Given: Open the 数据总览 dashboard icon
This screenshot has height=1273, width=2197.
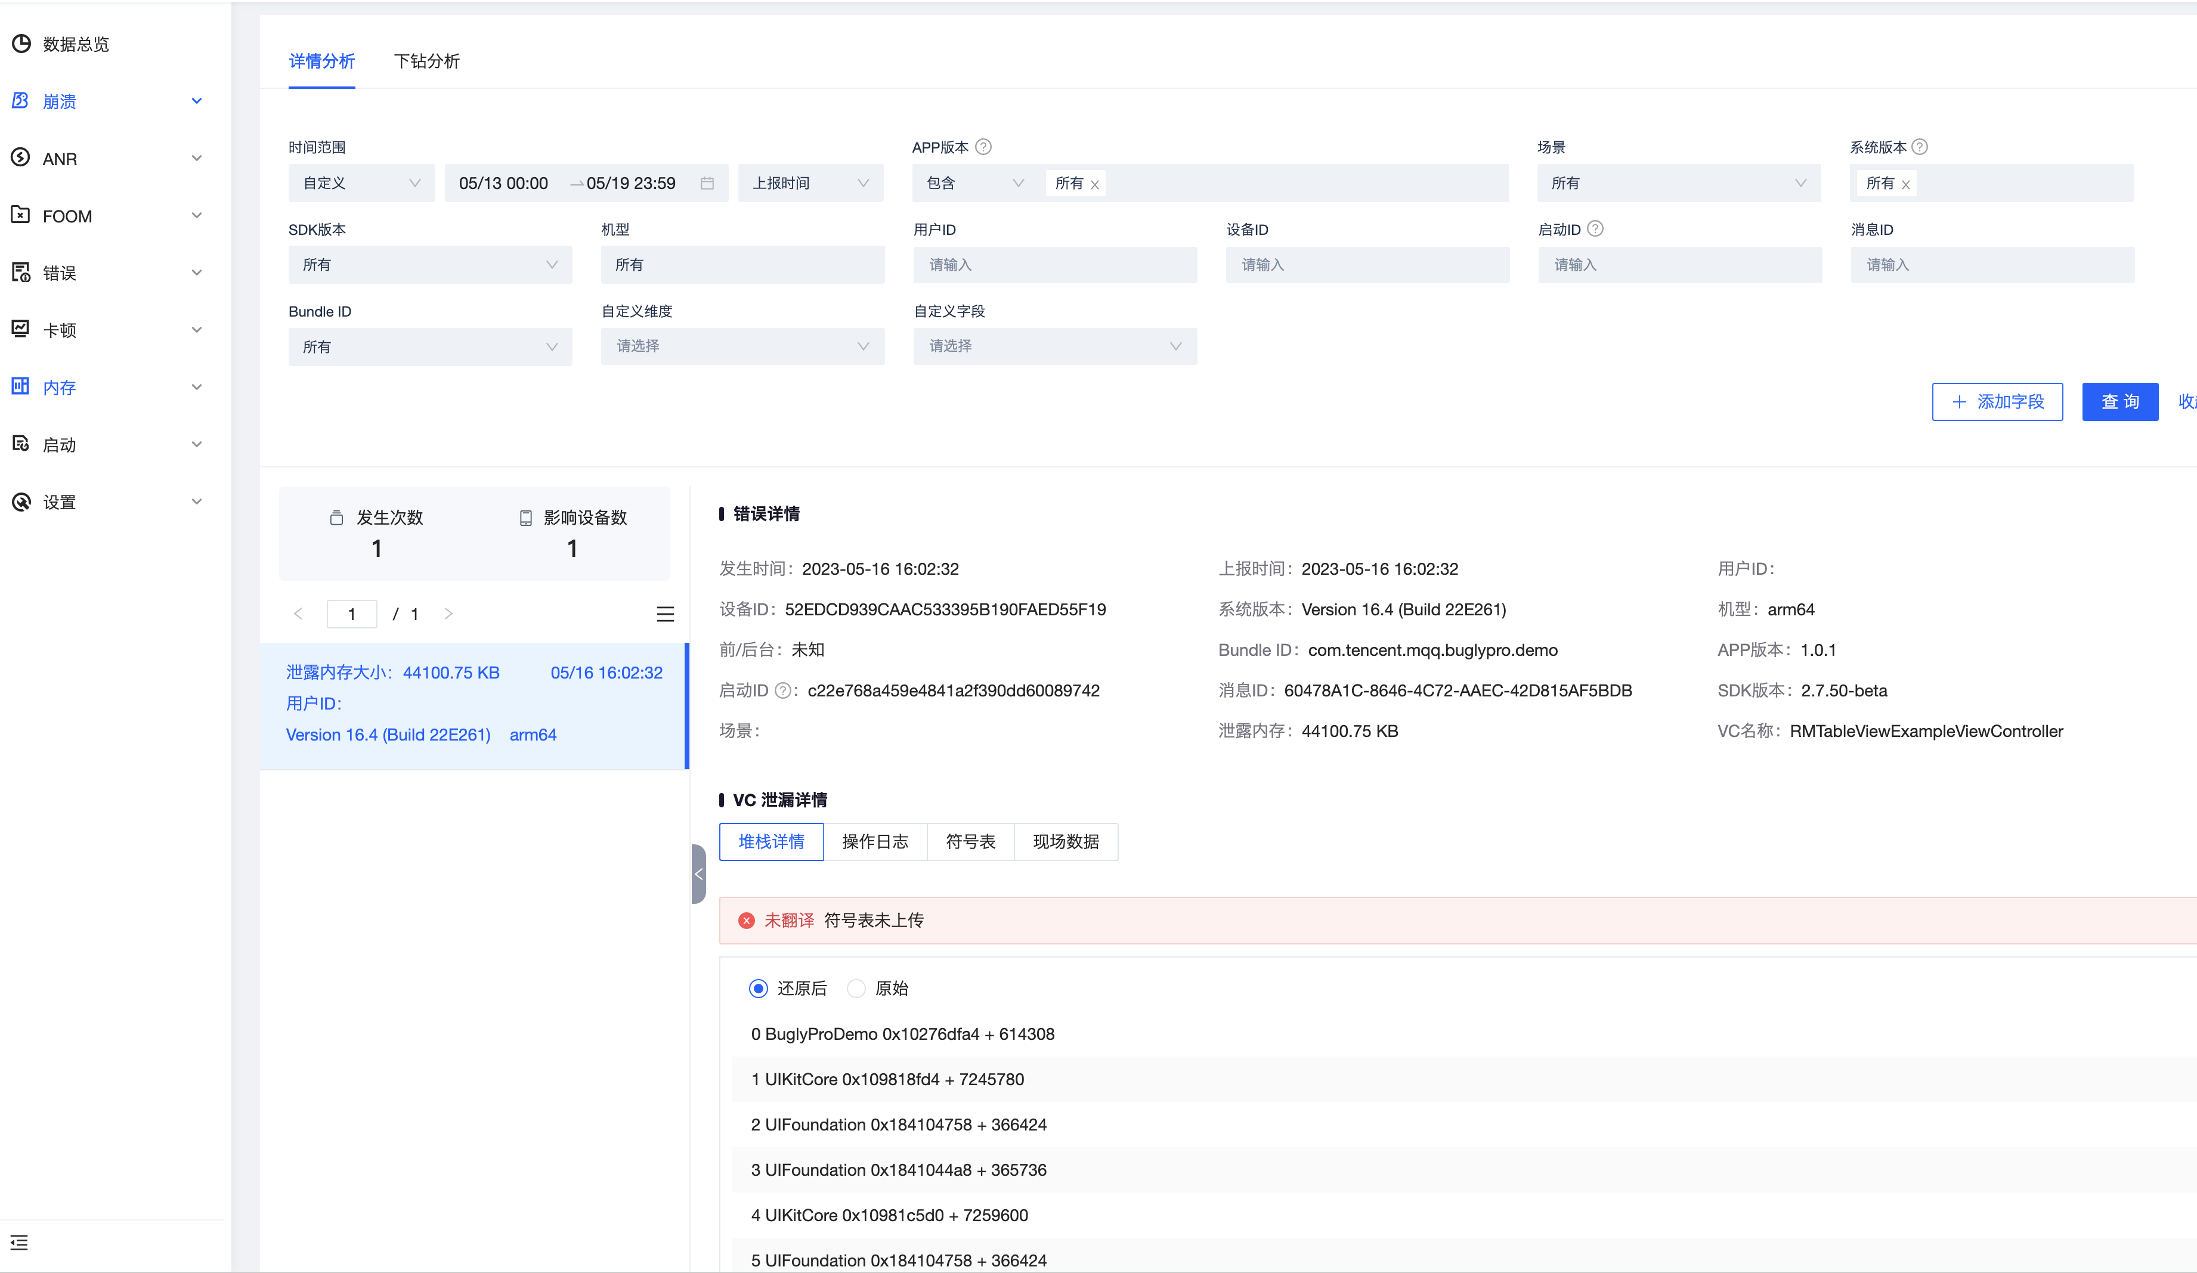Looking at the screenshot, I should click(x=21, y=44).
